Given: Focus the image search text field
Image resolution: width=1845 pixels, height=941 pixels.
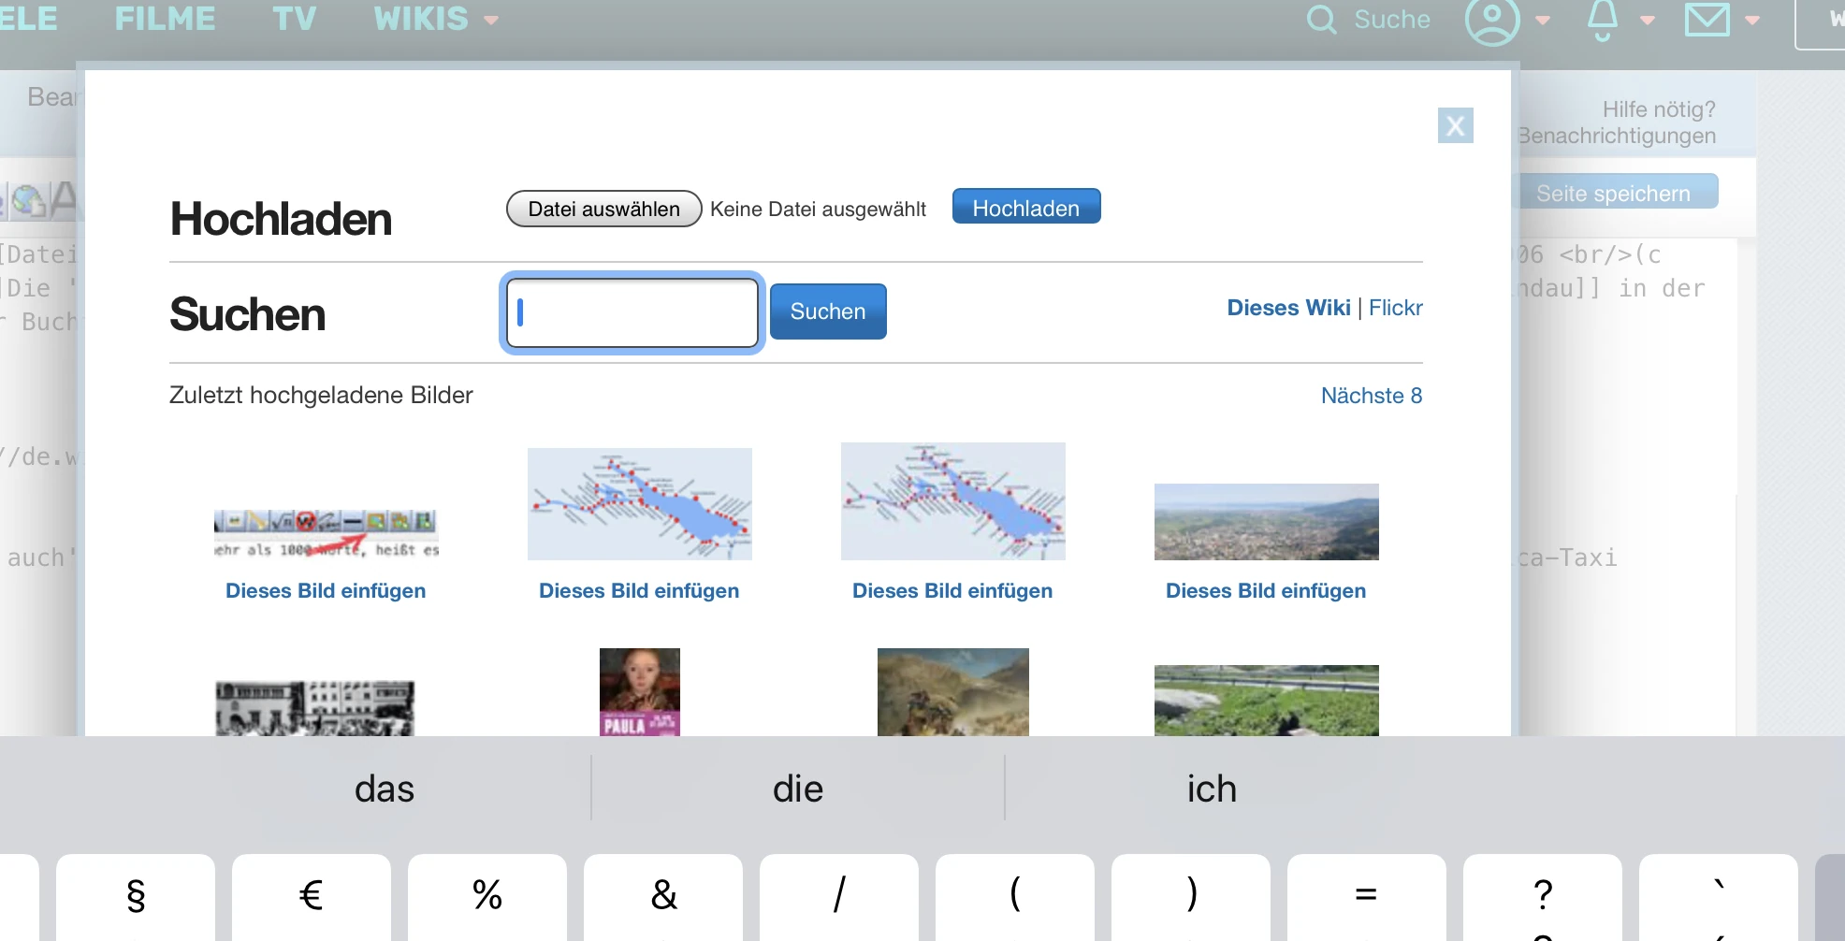Looking at the screenshot, I should 632,313.
